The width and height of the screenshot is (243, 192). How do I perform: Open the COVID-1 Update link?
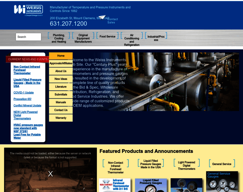point(24,92)
